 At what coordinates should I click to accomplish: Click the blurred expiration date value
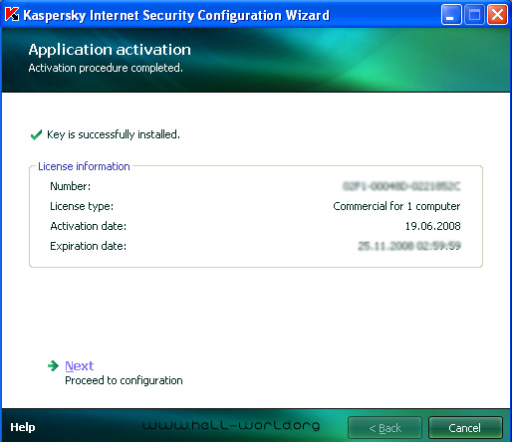(409, 246)
